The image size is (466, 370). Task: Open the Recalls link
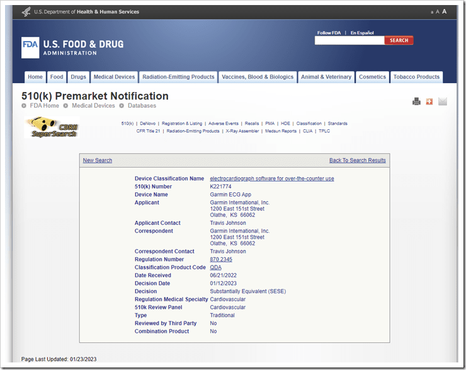(x=252, y=124)
